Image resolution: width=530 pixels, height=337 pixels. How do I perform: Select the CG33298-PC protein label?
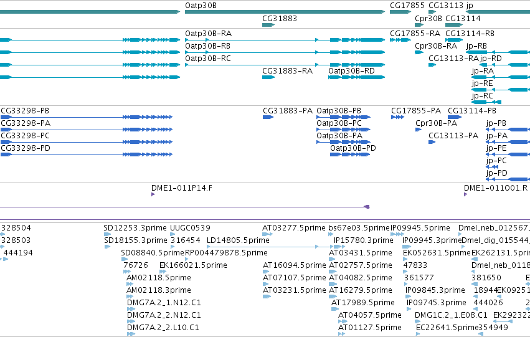(26, 136)
